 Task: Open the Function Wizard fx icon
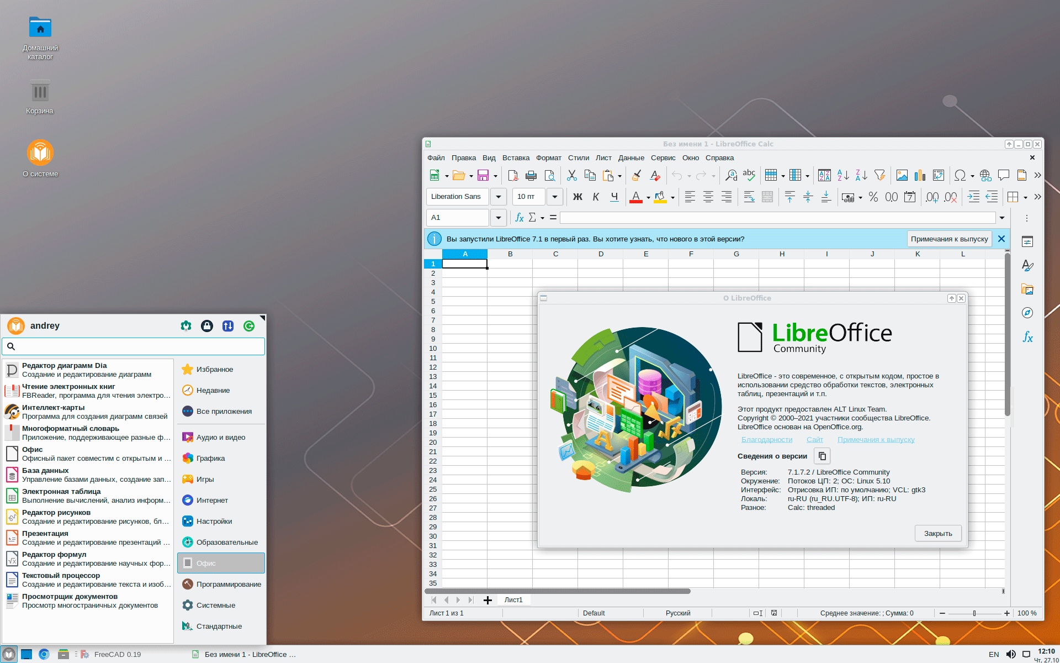tap(519, 218)
